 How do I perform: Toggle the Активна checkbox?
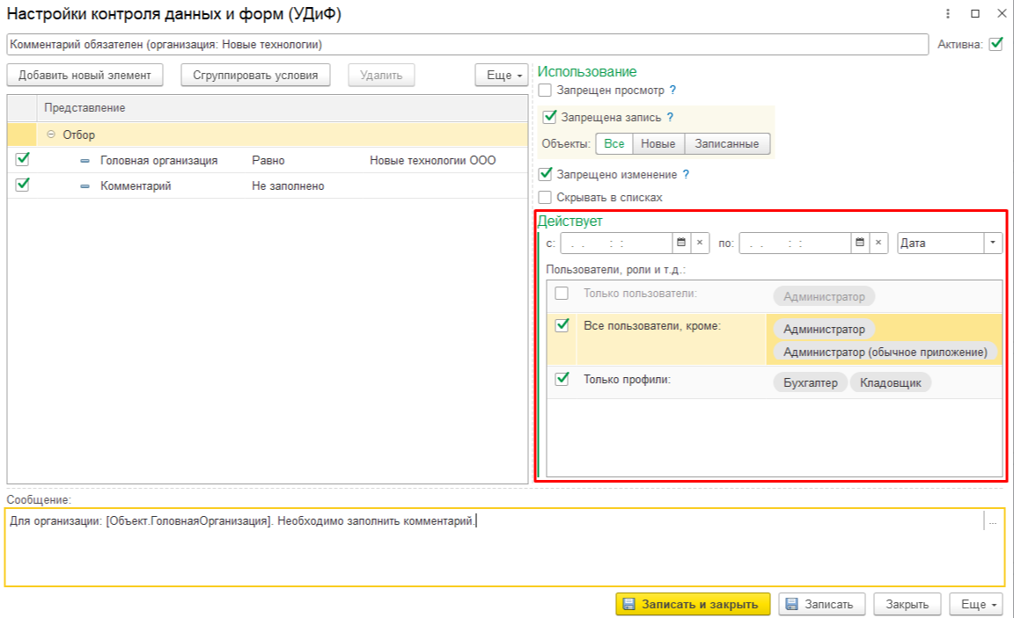coord(996,44)
